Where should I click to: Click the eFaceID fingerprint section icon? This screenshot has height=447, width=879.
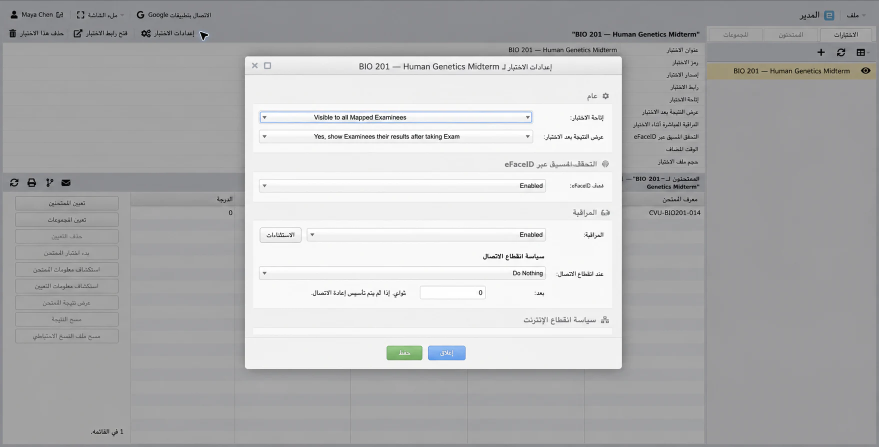(x=605, y=164)
